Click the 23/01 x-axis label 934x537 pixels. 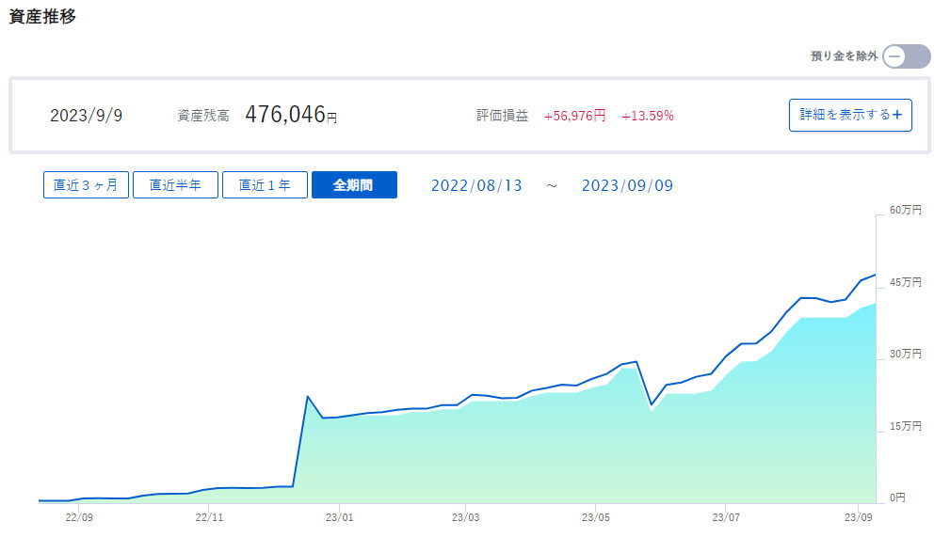point(339,517)
